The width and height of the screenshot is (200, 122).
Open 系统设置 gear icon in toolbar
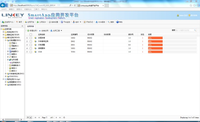[x=50, y=22]
